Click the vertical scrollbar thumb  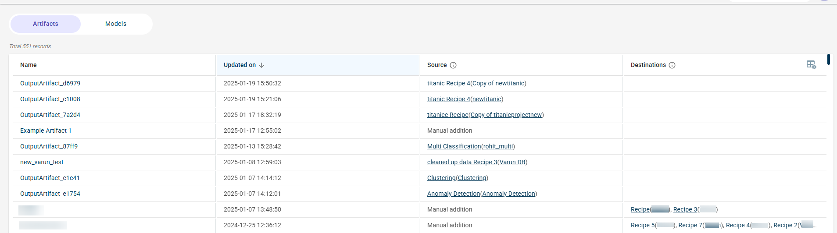[x=828, y=59]
